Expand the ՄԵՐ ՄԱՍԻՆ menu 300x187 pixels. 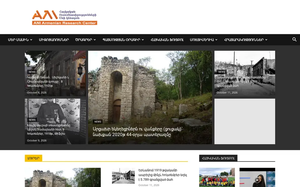[20, 40]
